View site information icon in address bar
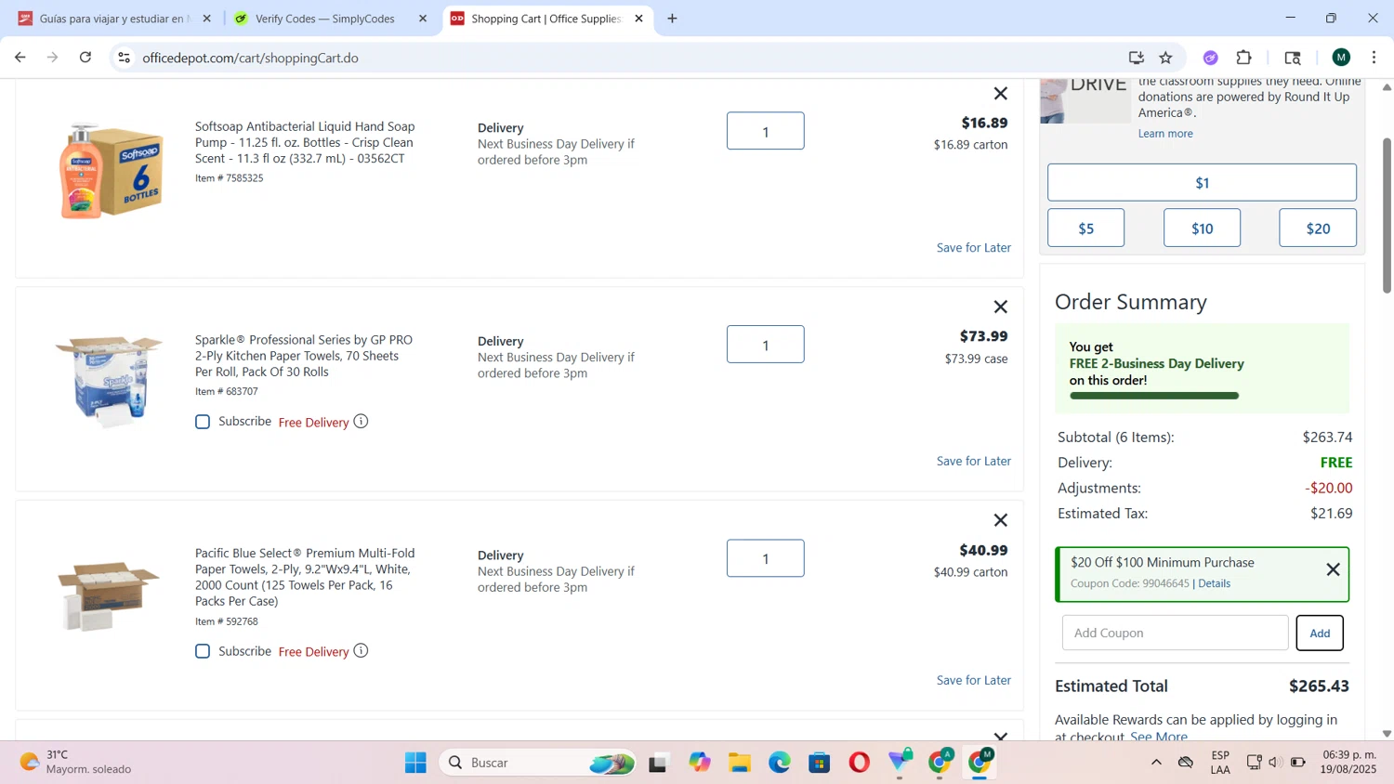1394x784 pixels. coord(124,58)
